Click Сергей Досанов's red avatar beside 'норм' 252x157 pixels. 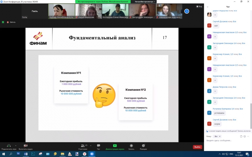[x=209, y=124]
